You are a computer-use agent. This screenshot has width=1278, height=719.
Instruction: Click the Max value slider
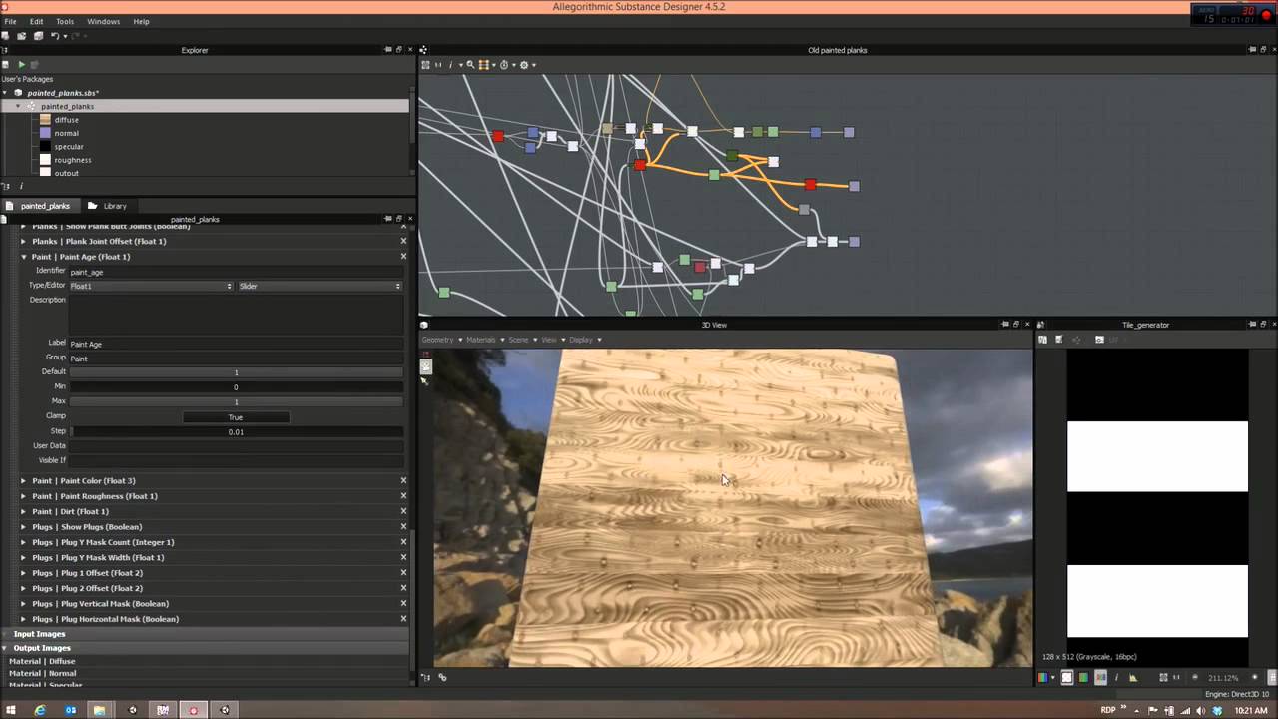point(236,401)
